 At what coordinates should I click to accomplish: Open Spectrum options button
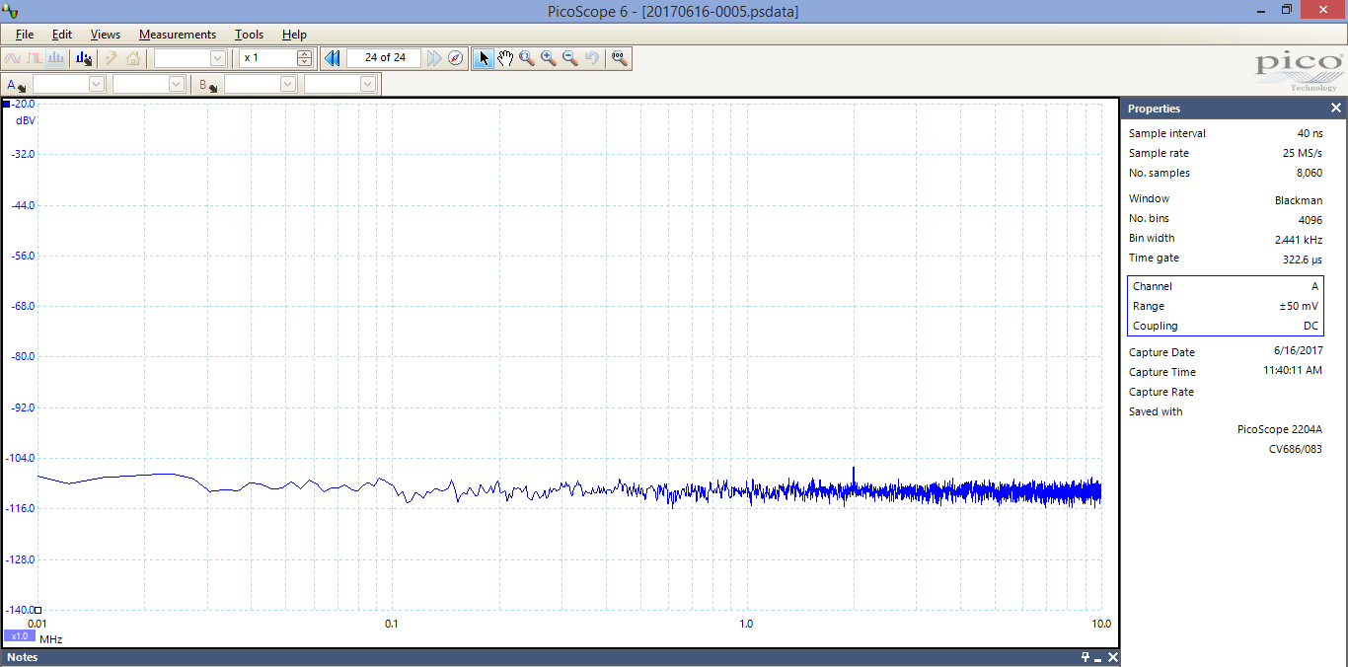click(x=83, y=58)
